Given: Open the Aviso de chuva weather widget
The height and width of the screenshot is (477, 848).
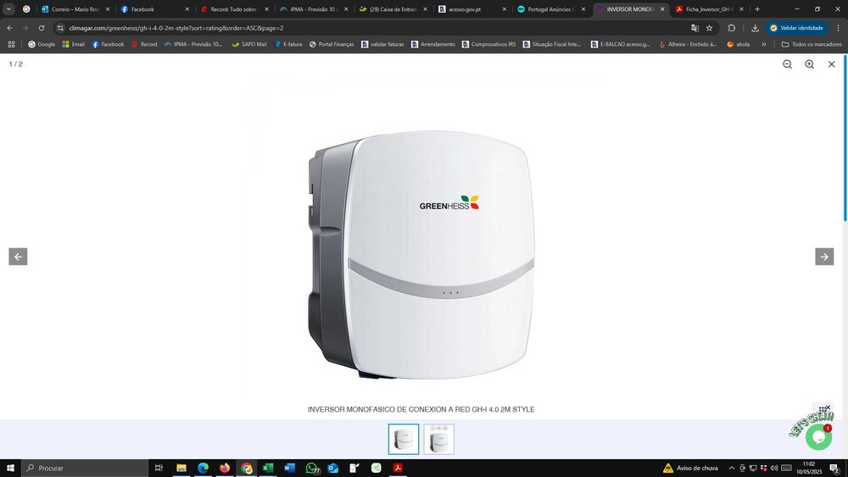Looking at the screenshot, I should click(690, 468).
